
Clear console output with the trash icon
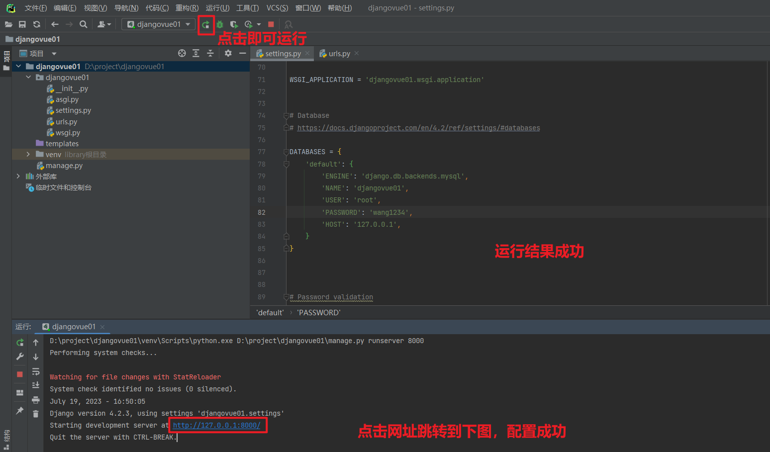(36, 414)
